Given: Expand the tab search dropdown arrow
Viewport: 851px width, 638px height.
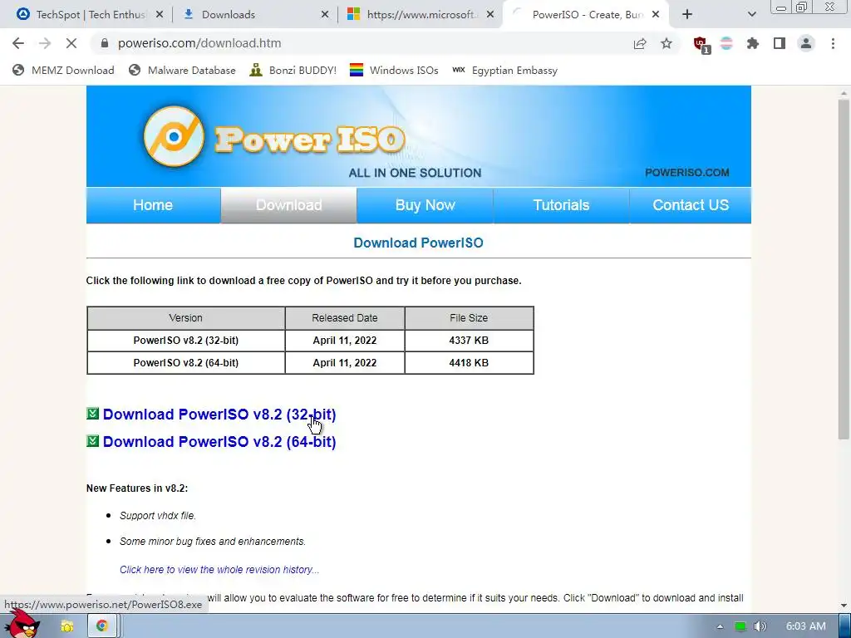Looking at the screenshot, I should click(751, 15).
